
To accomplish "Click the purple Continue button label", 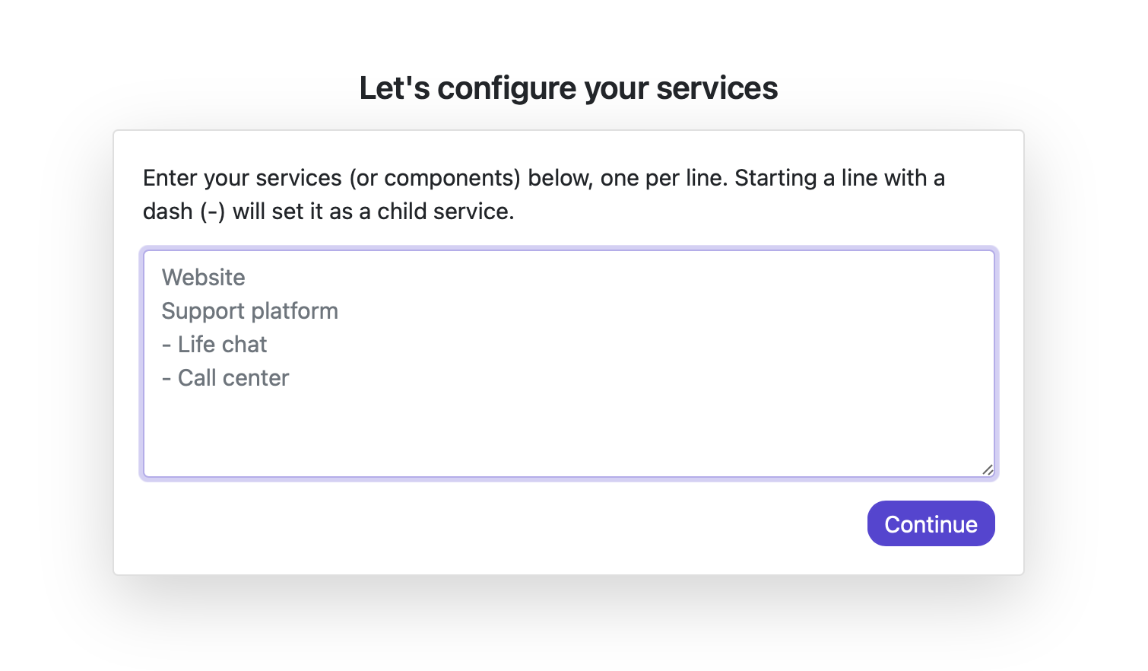I will pos(931,523).
